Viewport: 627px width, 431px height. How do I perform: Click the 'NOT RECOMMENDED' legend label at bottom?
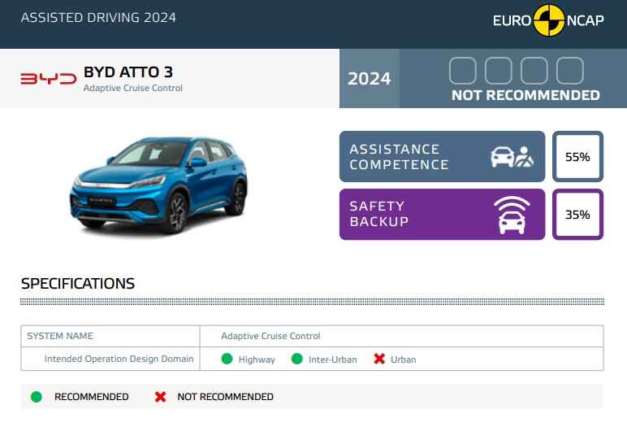(226, 397)
